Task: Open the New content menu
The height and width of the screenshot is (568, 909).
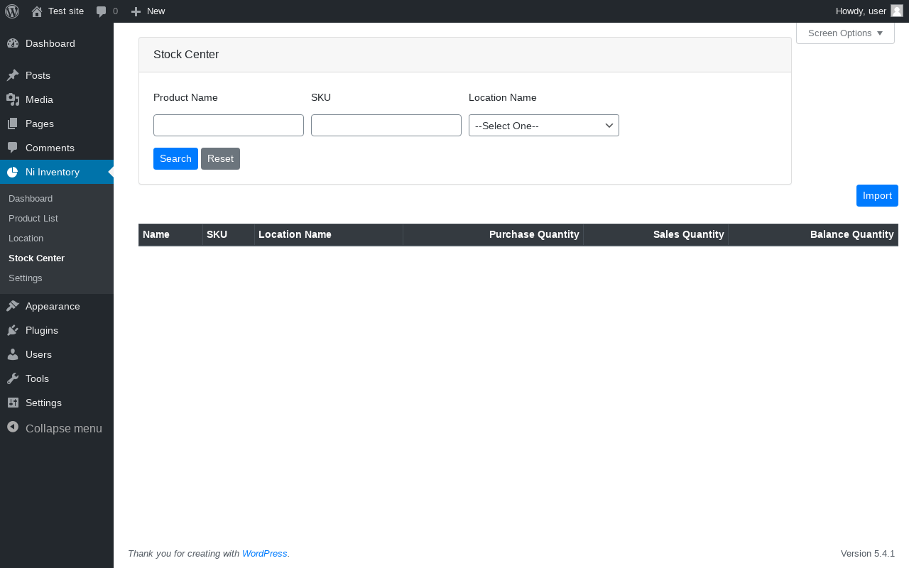Action: point(148,11)
